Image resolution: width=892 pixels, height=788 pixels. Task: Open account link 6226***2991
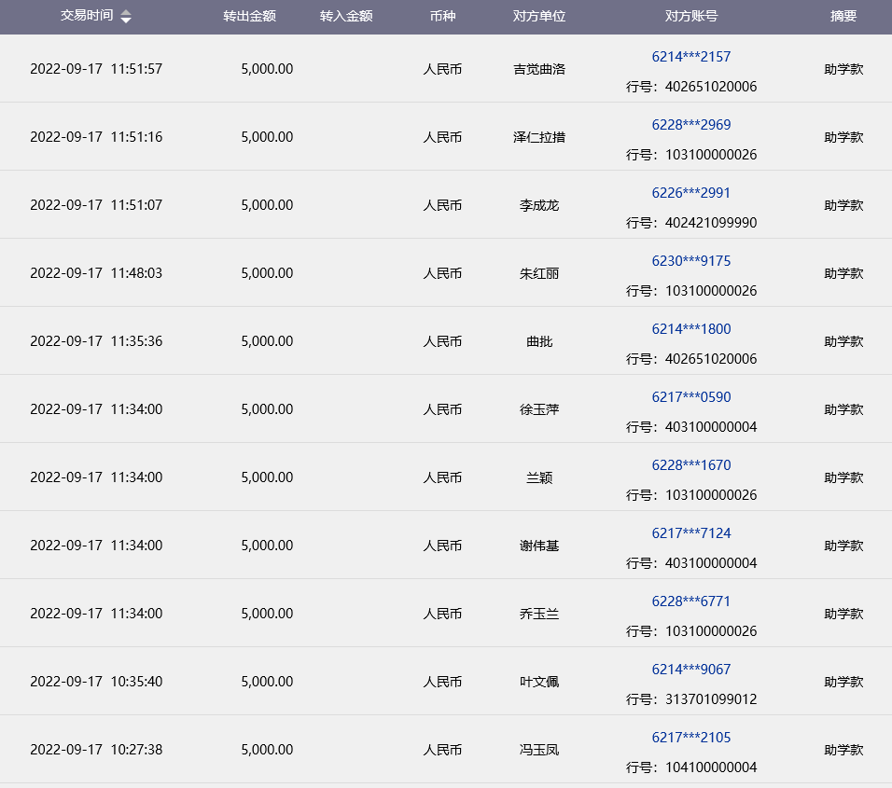click(691, 193)
